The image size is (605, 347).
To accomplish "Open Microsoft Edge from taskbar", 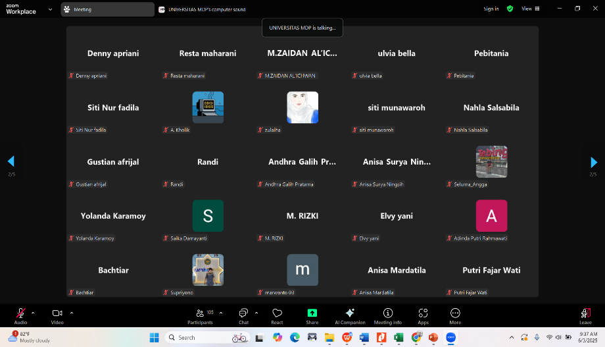I will coord(295,337).
